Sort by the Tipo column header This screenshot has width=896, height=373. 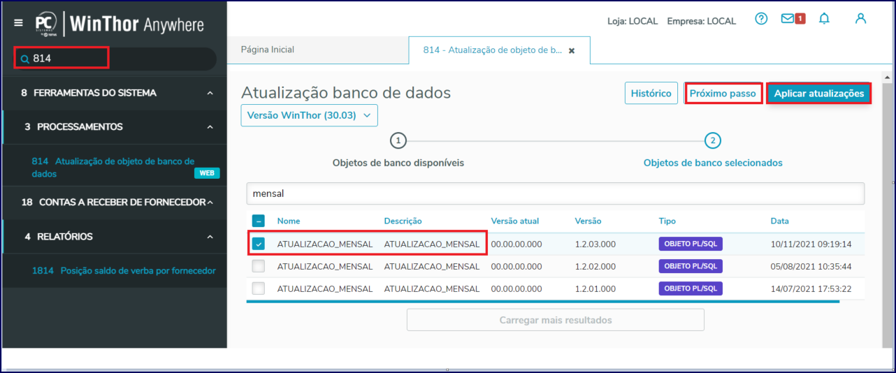pyautogui.click(x=667, y=221)
